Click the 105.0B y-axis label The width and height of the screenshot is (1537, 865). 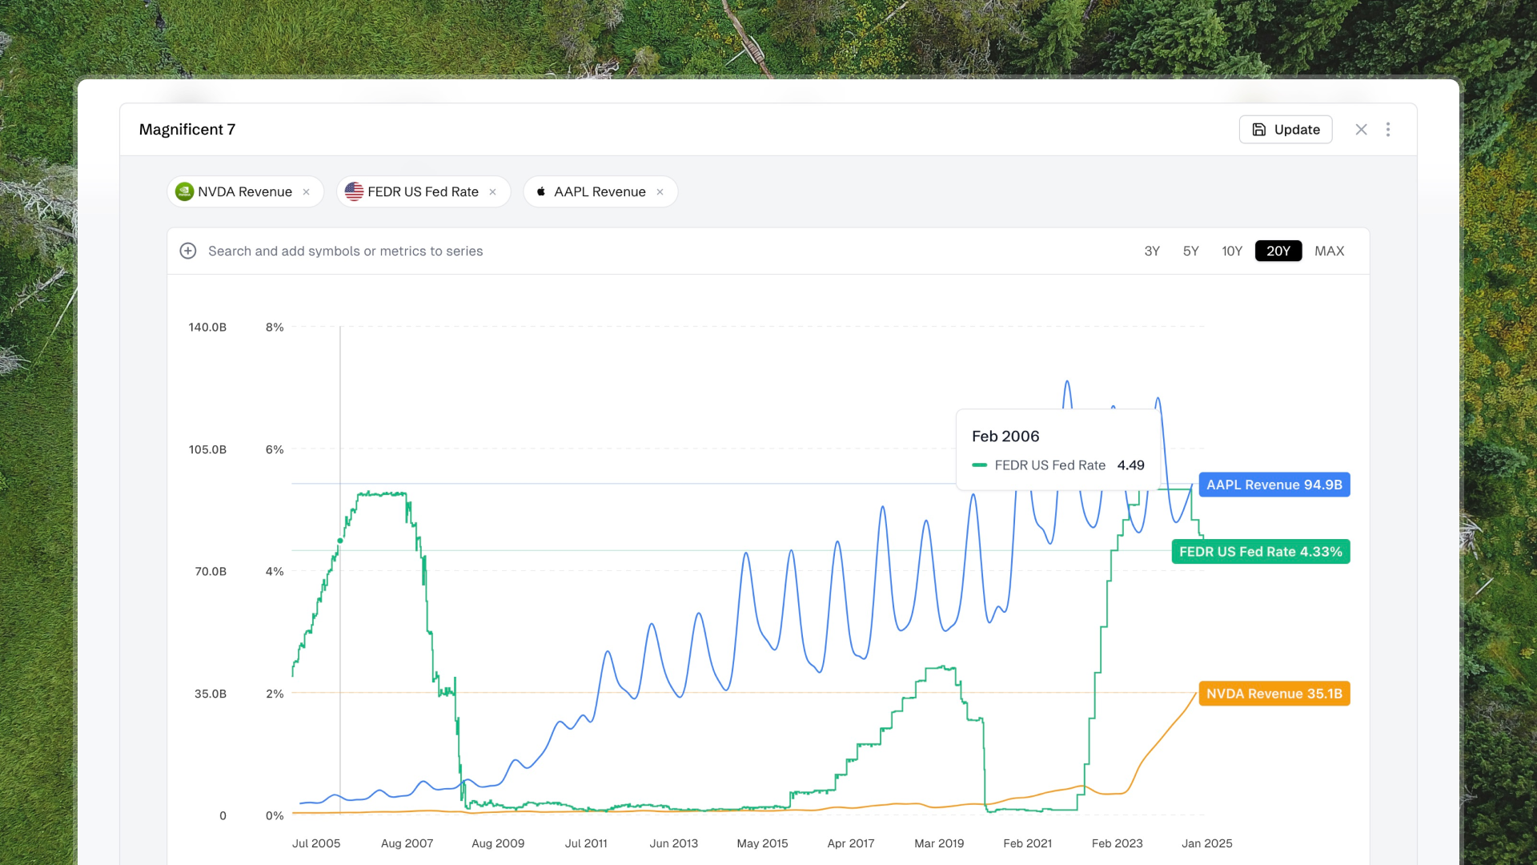(207, 450)
